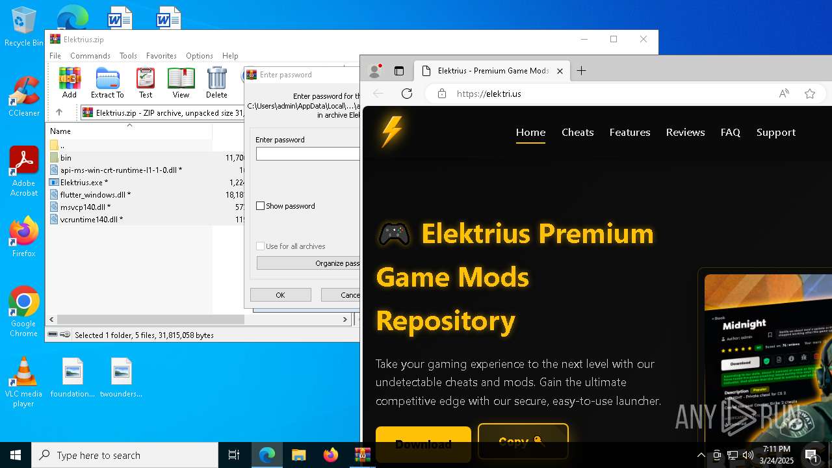The width and height of the screenshot is (832, 468).
Task: Click the right arrow of the WinRAR horizontal scrollbar
Action: tap(345, 320)
